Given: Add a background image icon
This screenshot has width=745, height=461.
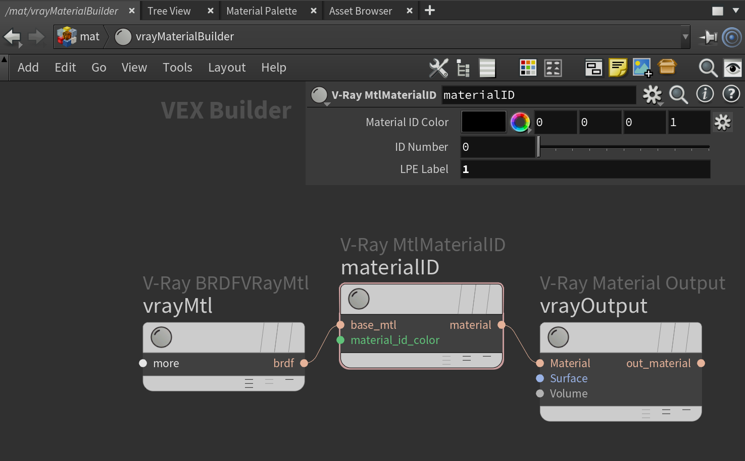Looking at the screenshot, I should tap(642, 68).
